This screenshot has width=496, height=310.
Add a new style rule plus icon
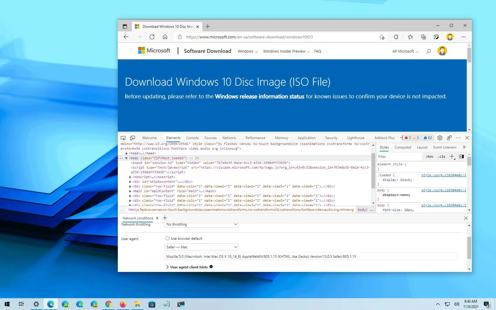tap(452, 156)
